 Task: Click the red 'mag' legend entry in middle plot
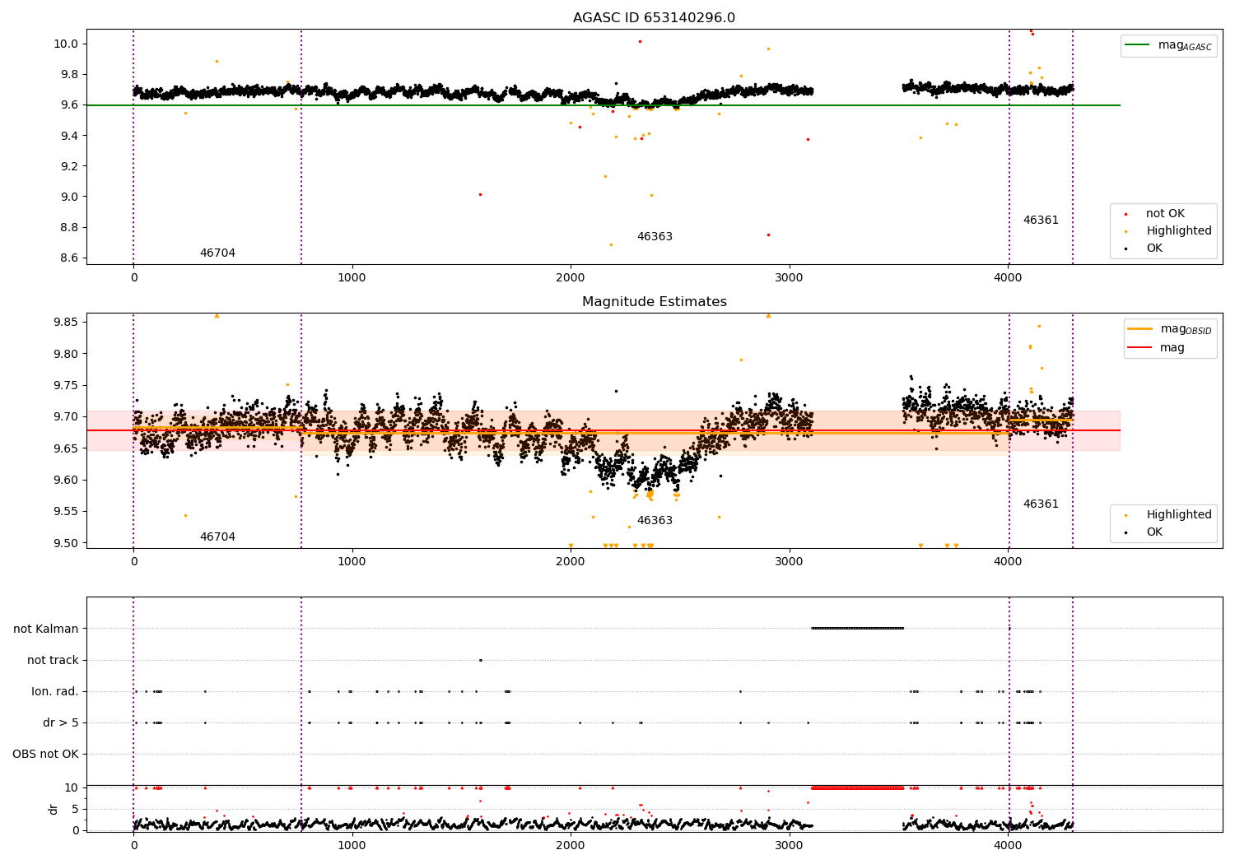[1172, 348]
